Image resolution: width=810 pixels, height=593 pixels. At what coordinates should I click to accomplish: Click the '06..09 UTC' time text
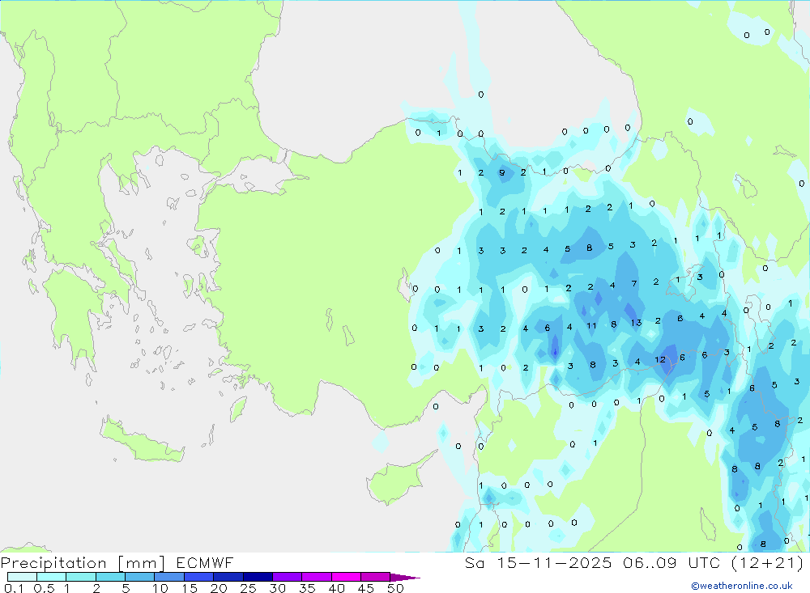671,563
